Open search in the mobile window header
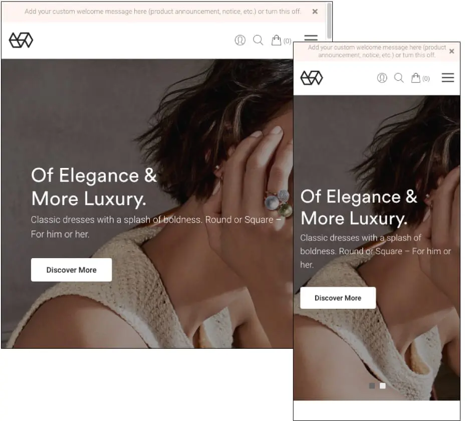Screen dimensions: 471x421 [399, 78]
